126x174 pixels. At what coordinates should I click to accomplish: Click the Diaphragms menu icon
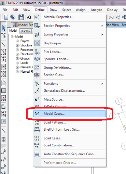tap(37, 43)
